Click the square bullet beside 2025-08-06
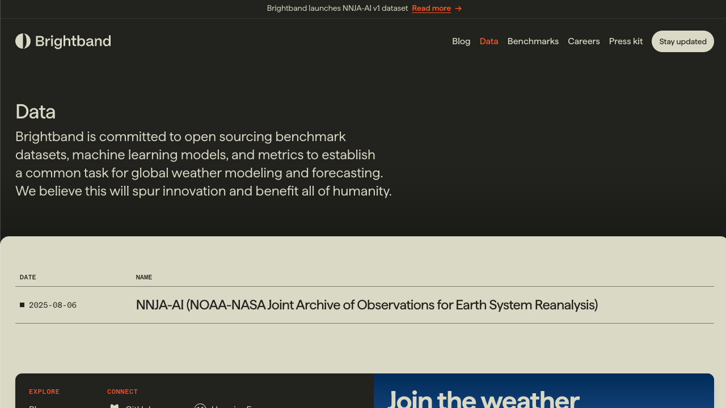Screen dimensions: 726x408 point(22,305)
